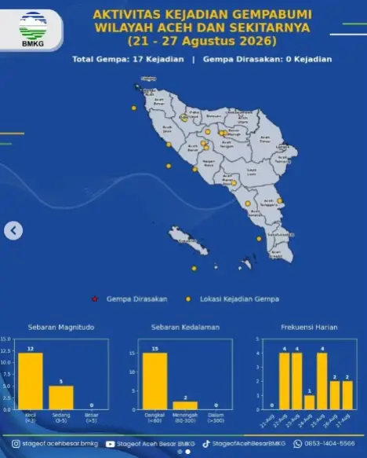Click the earthquake dot south of Simeulue

(194, 268)
